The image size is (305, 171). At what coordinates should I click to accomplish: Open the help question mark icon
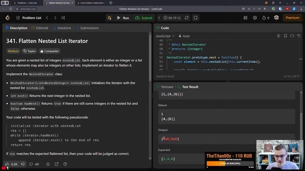[65, 164]
